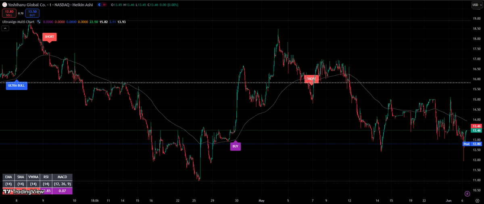The image size is (484, 204).
Task: Click the 12.80 SELL button
Action: pyautogui.click(x=9, y=13)
